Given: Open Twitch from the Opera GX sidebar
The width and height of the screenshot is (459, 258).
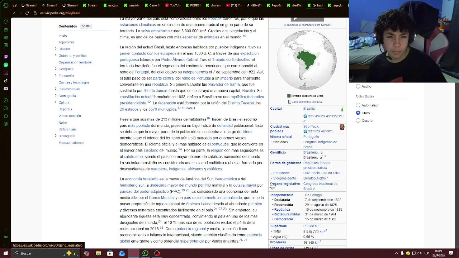Looking at the screenshot, I should pos(6,57).
